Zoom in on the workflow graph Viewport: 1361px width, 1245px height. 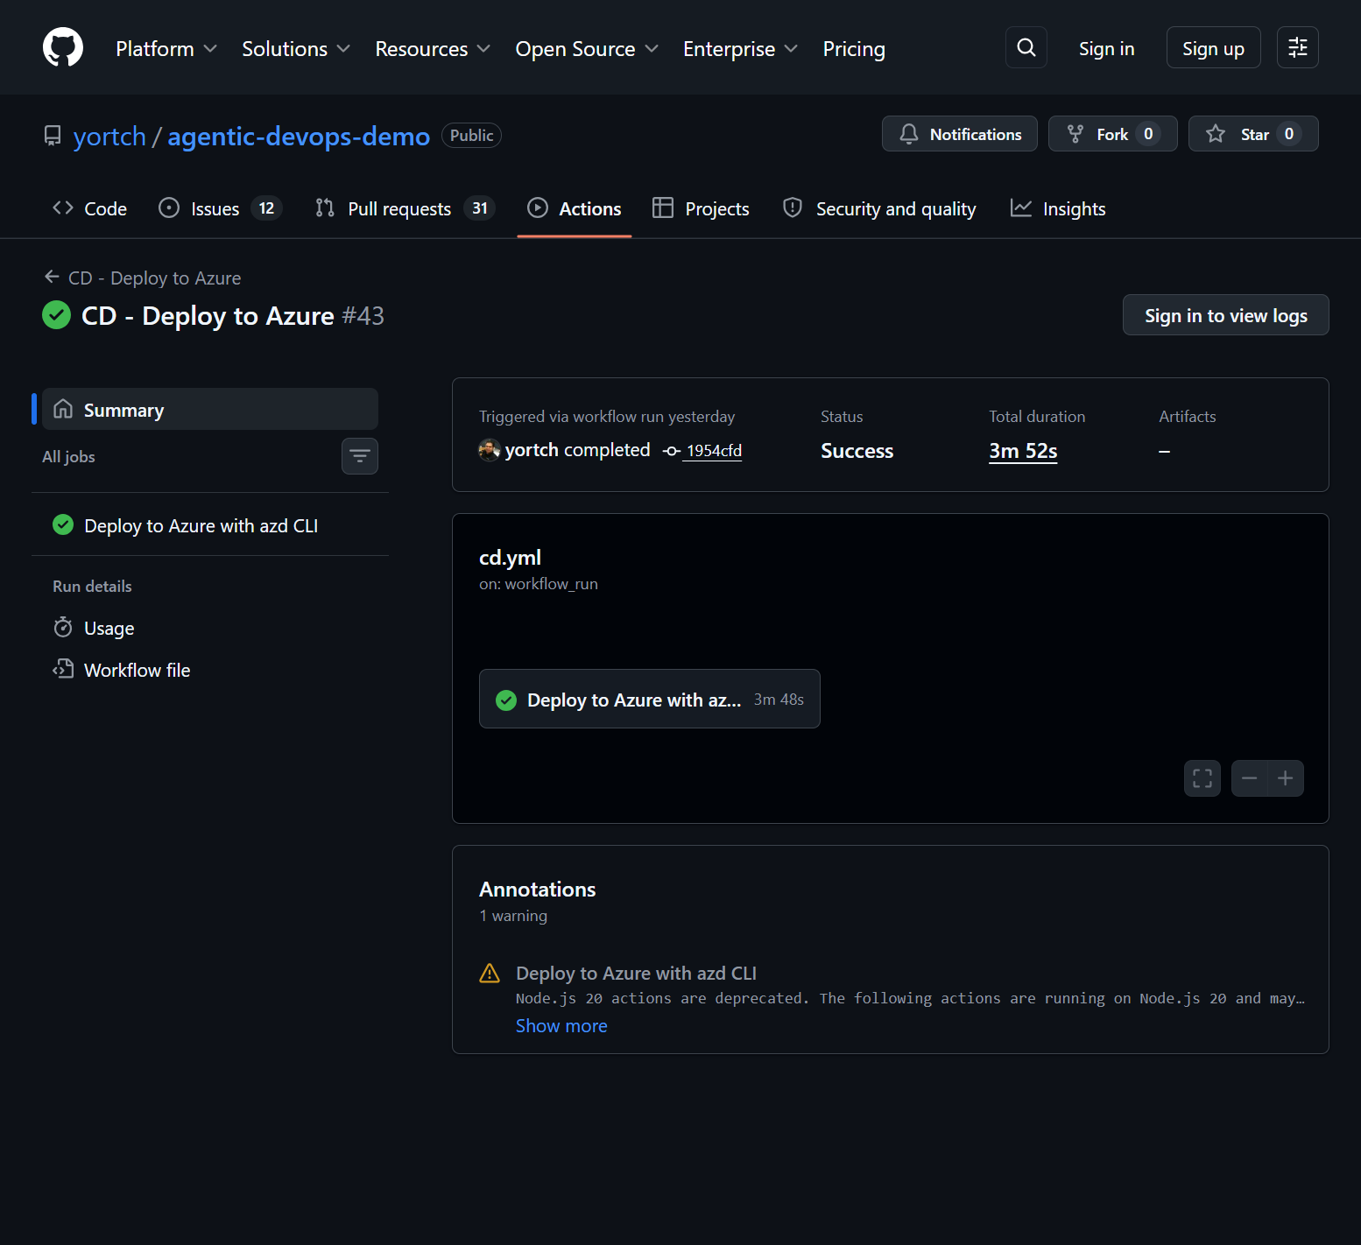pos(1285,777)
